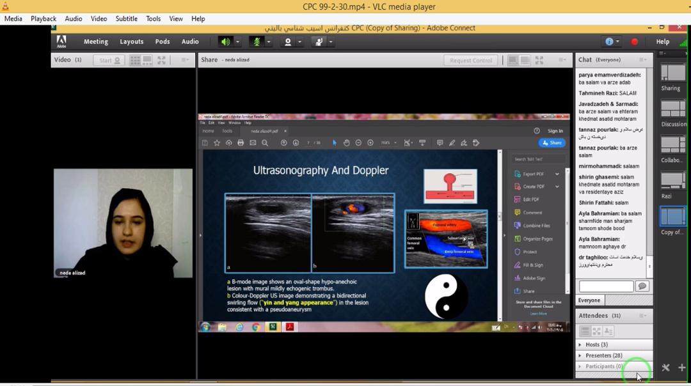
Task: Click the add new layout plus icon
Action: point(682,367)
